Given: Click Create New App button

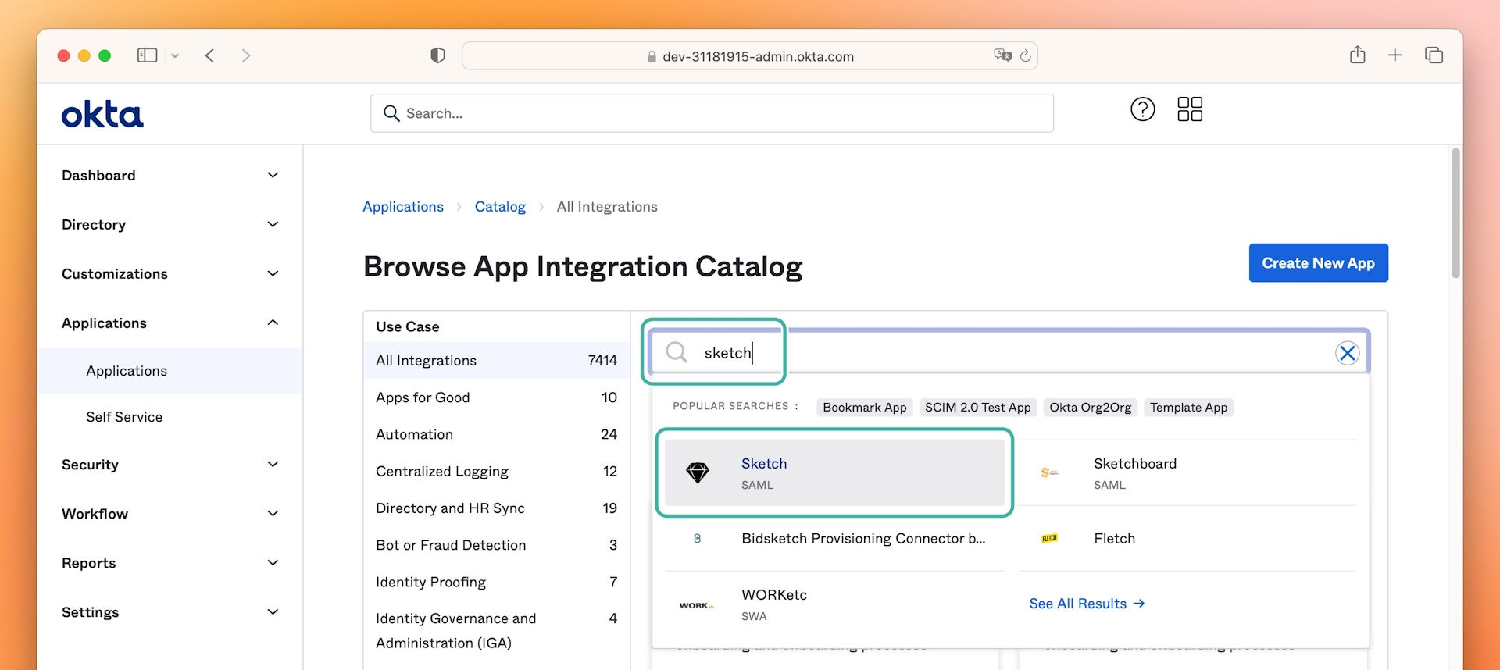Looking at the screenshot, I should [x=1318, y=263].
